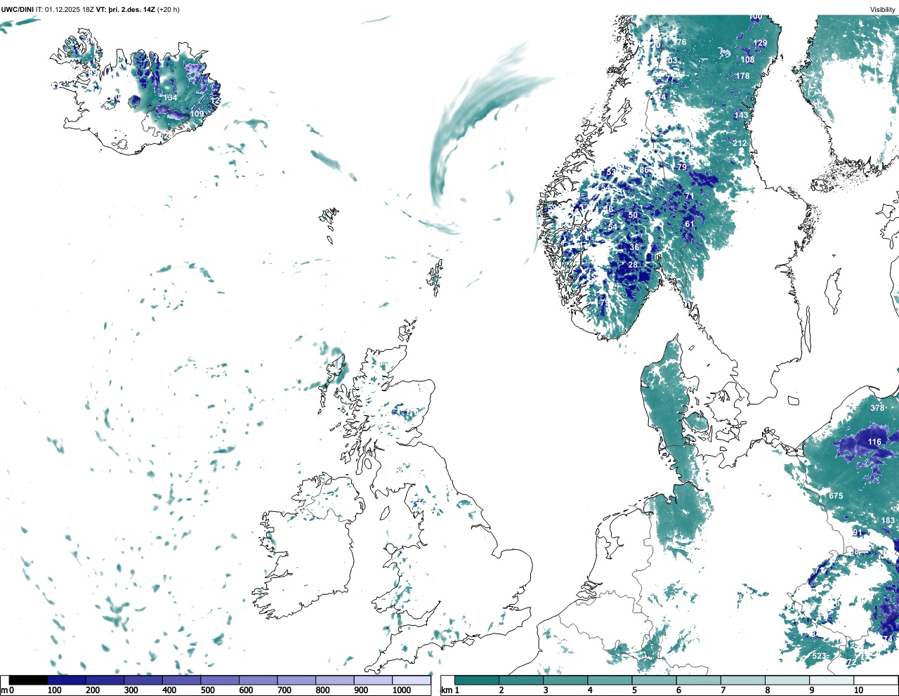Click the "86" value over Norway
This screenshot has height=696, width=899.
pos(644,170)
